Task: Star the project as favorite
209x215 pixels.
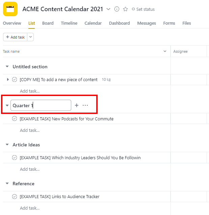Action: click(125, 9)
